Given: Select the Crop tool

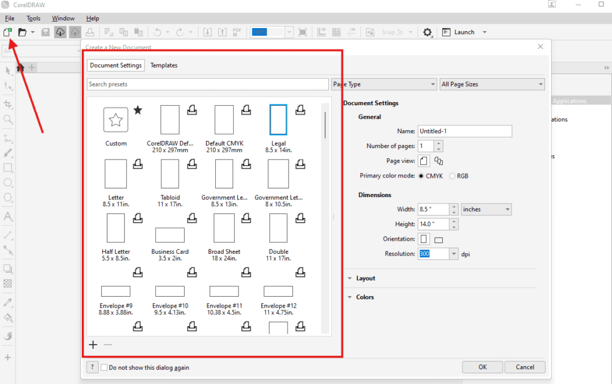Looking at the screenshot, I should [8, 104].
